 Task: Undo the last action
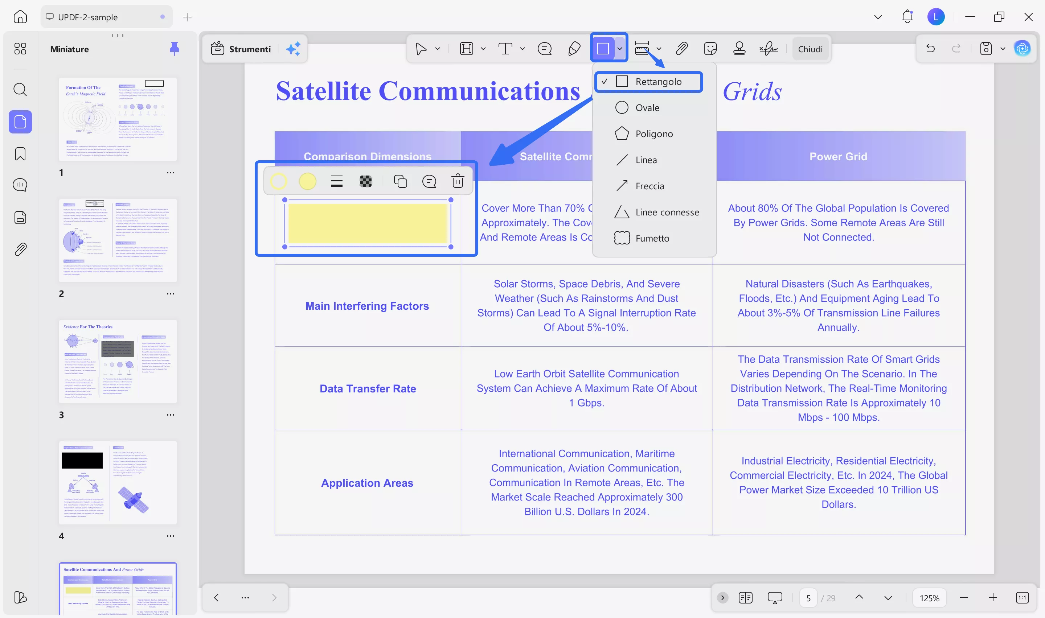930,48
